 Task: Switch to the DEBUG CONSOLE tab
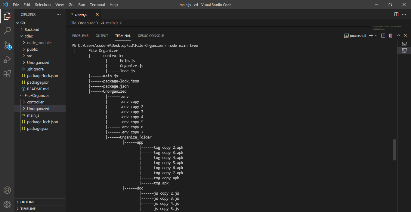point(150,35)
